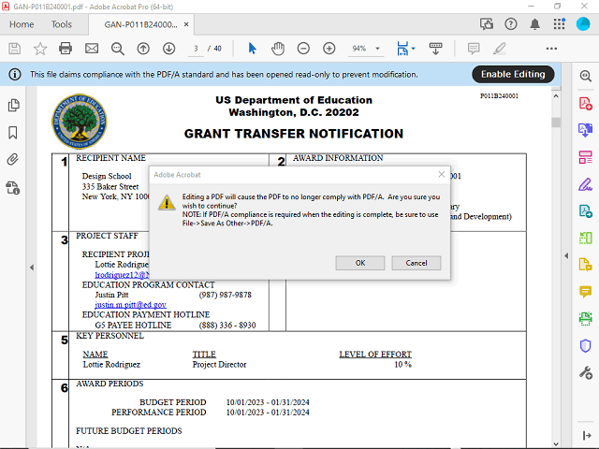Image resolution: width=599 pixels, height=449 pixels.
Task: Click the vertical scrollbar thumb
Action: (556, 123)
